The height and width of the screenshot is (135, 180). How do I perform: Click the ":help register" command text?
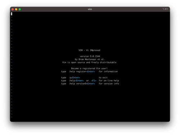[x=77, y=72]
